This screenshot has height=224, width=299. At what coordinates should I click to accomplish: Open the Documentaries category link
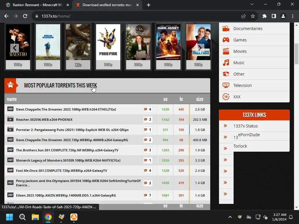[x=248, y=29]
